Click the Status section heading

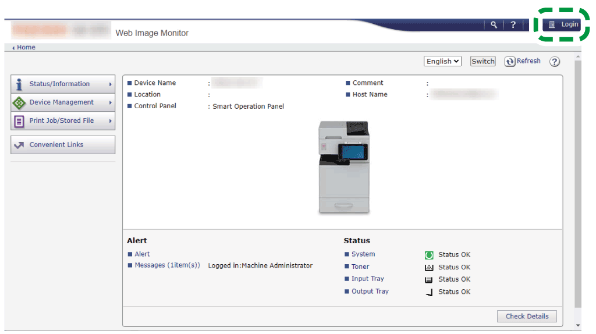point(357,240)
